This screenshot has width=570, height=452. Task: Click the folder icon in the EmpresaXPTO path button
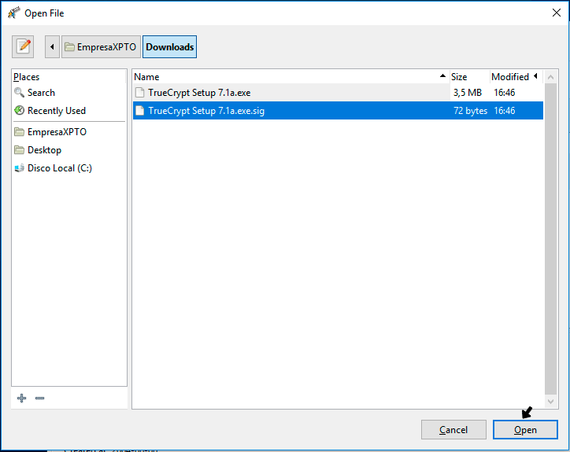[69, 47]
